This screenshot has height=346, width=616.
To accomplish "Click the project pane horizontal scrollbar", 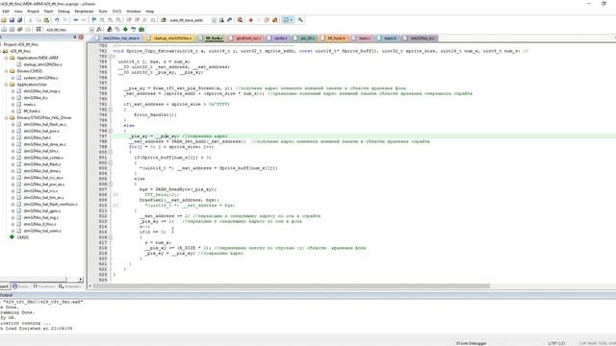I will [x=34, y=280].
